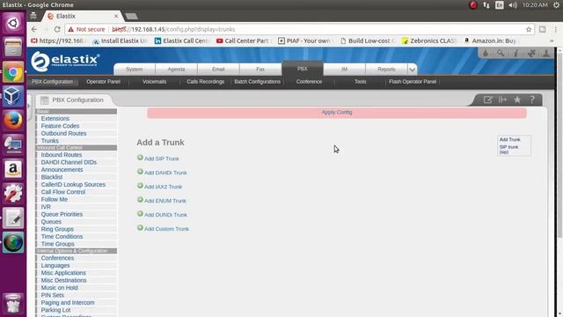Open Ring Groups in sidebar
The height and width of the screenshot is (317, 563).
coord(57,229)
